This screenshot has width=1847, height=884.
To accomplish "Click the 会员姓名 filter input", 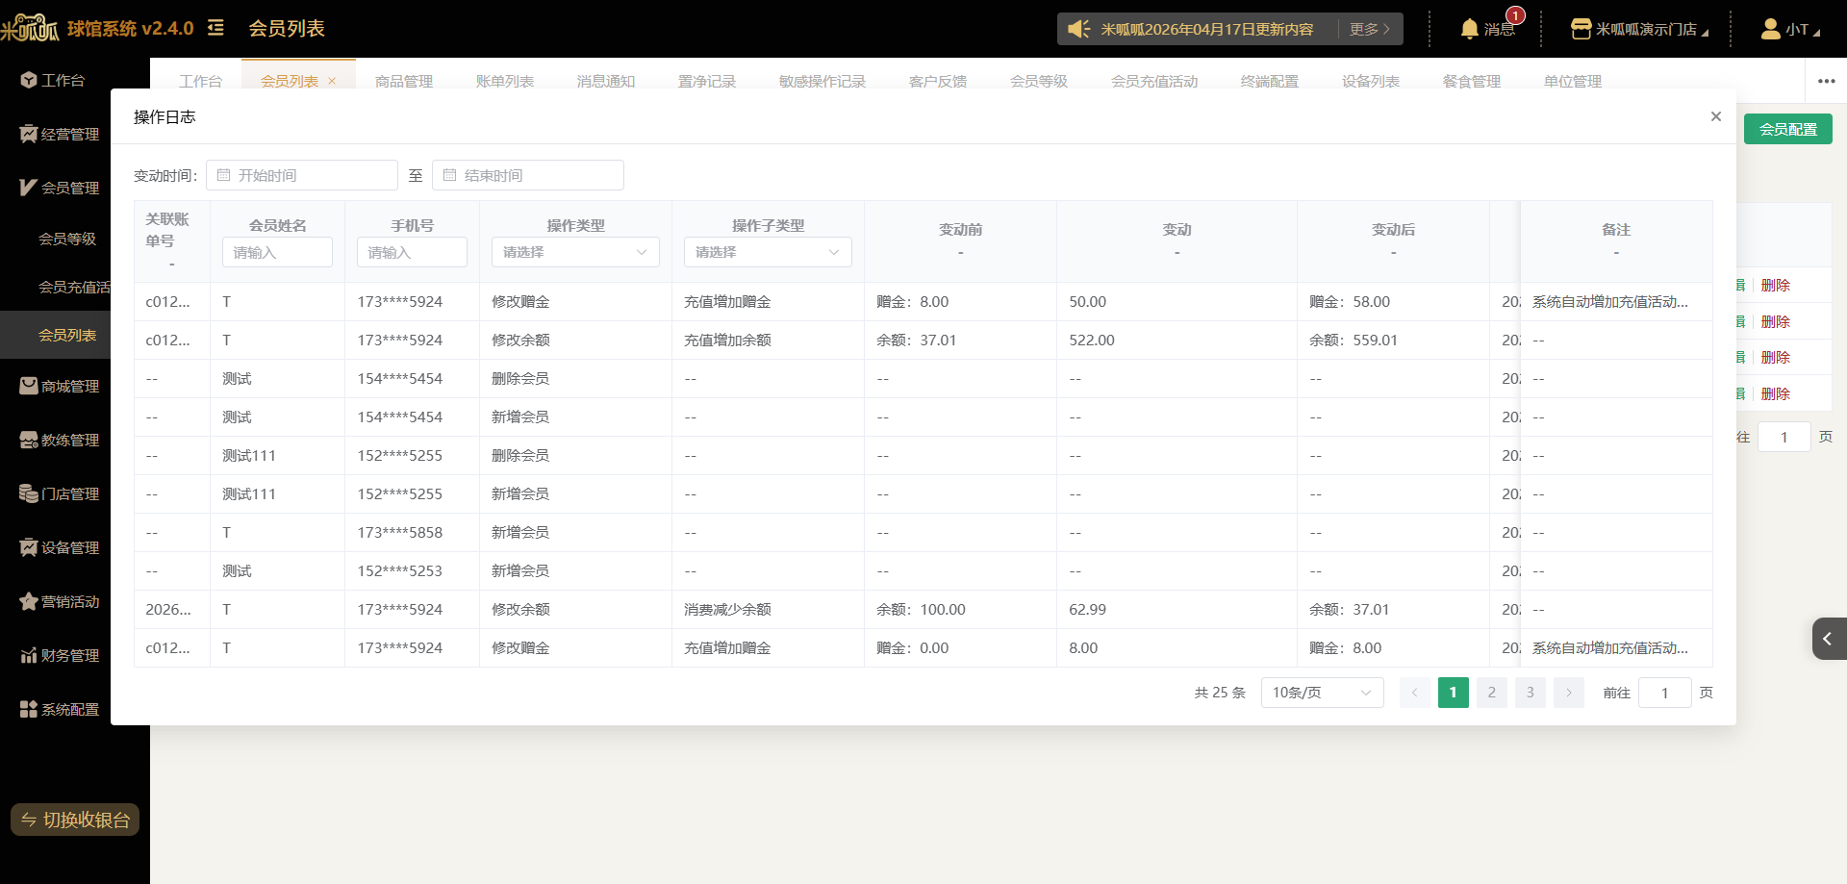I will pyautogui.click(x=277, y=252).
